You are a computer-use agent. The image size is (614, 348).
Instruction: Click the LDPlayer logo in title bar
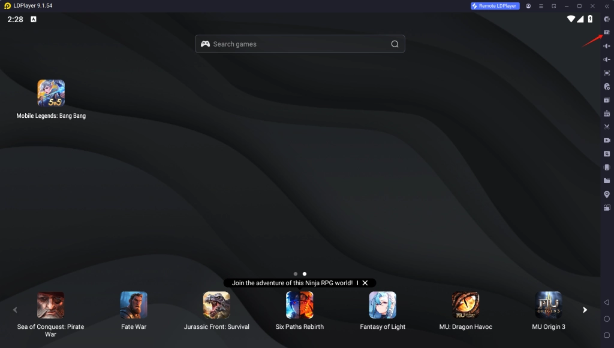(7, 6)
